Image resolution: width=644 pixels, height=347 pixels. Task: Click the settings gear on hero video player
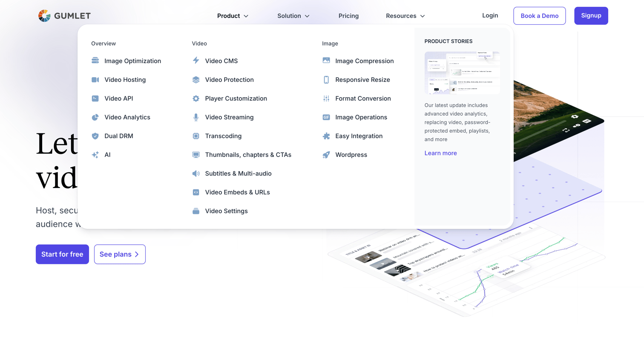click(575, 116)
